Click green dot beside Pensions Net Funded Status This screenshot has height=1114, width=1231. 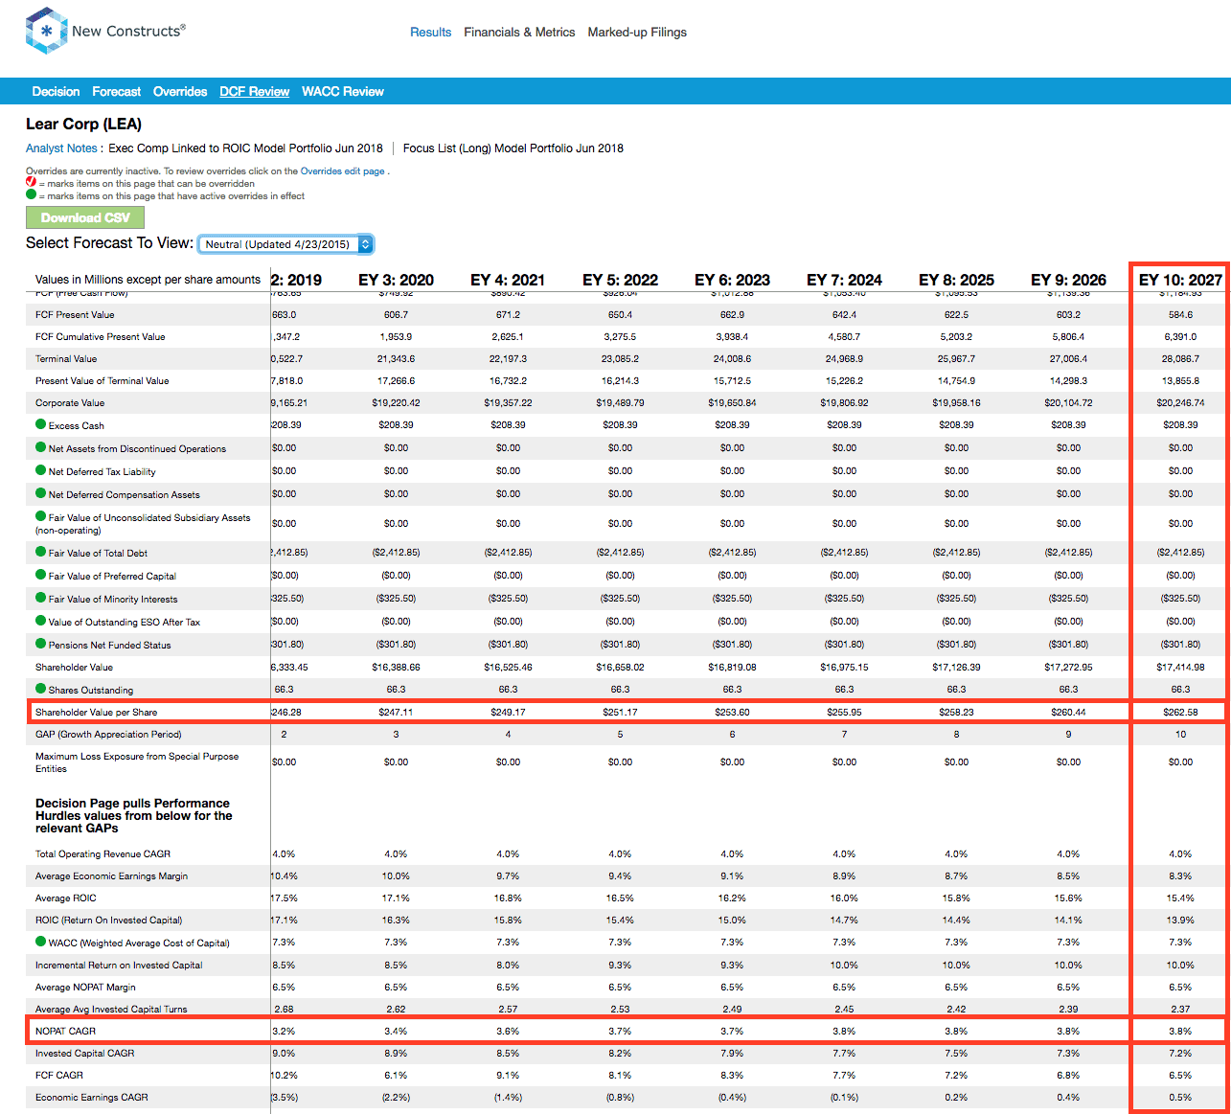point(40,644)
